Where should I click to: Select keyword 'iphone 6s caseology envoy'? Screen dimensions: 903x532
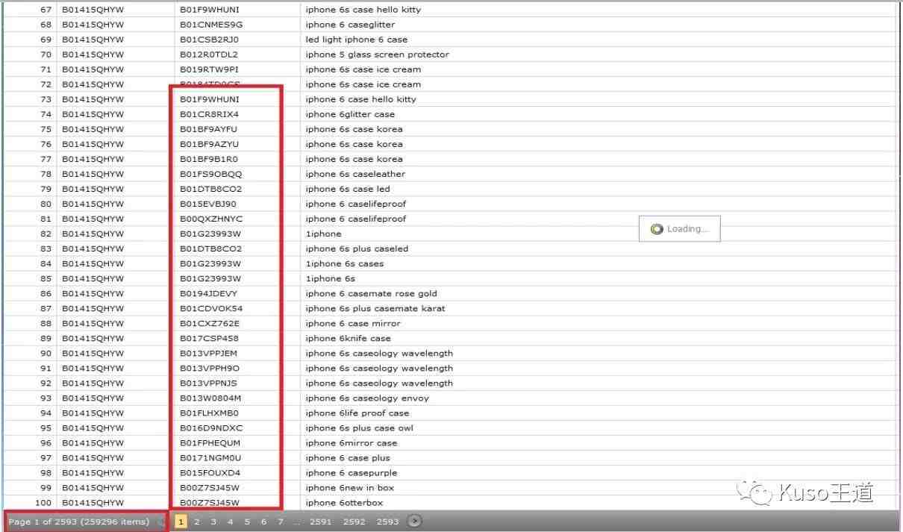pos(367,398)
